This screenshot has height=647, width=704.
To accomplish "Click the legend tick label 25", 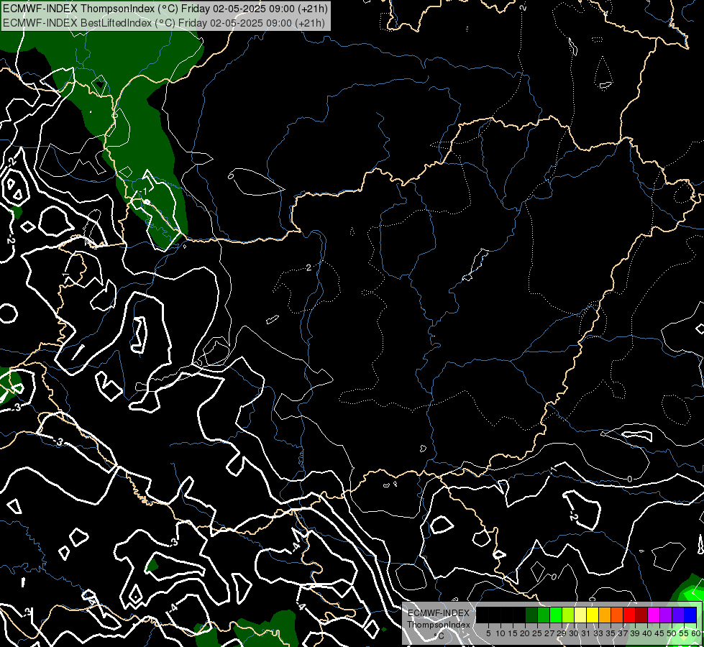I will [x=537, y=633].
